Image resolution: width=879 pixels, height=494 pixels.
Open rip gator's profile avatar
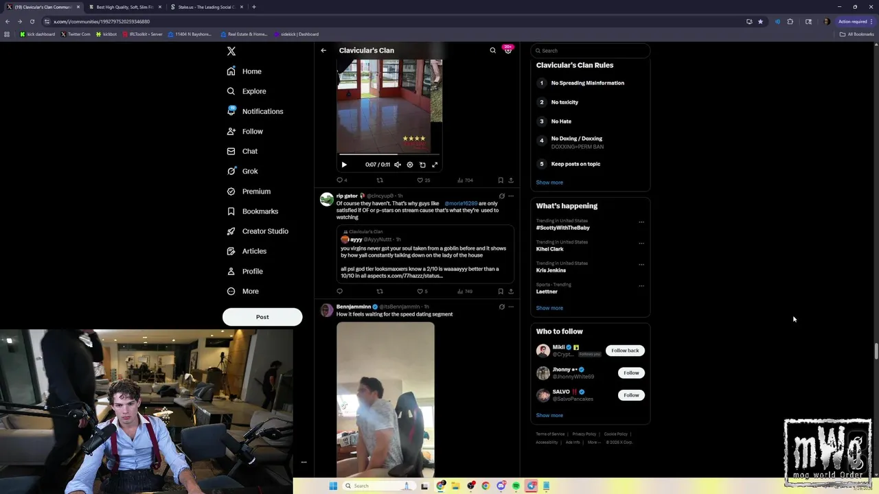pyautogui.click(x=326, y=200)
